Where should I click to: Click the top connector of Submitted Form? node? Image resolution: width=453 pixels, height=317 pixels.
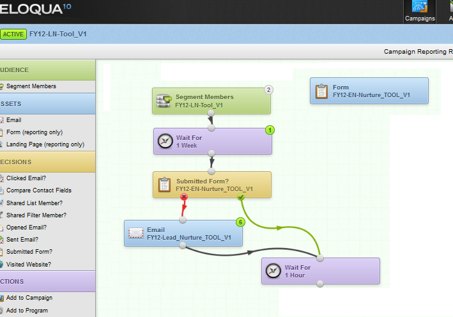click(x=211, y=172)
